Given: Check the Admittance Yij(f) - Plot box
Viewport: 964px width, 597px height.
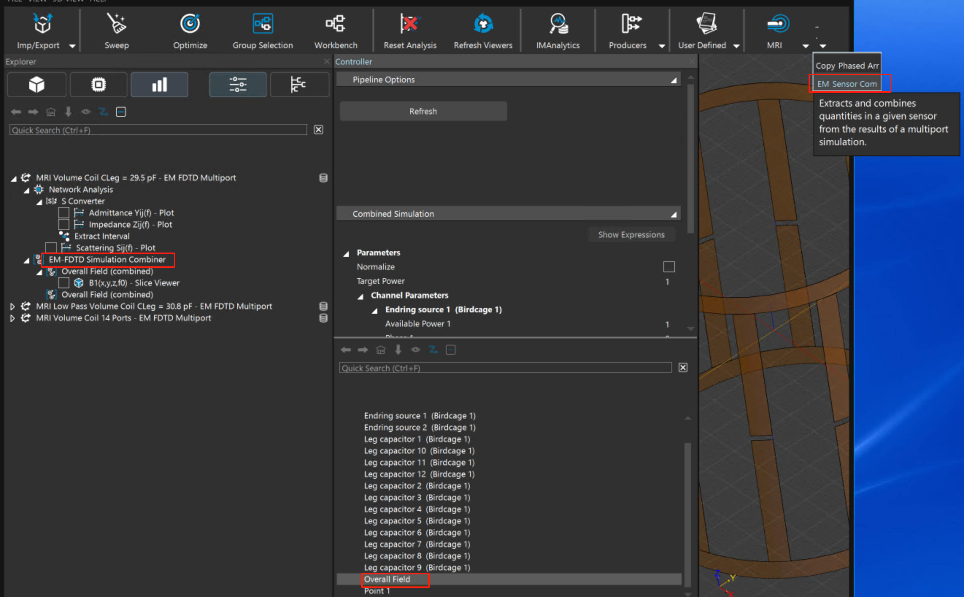Looking at the screenshot, I should pos(64,213).
